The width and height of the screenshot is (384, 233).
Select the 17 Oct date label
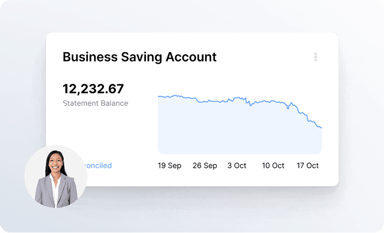pyautogui.click(x=308, y=165)
